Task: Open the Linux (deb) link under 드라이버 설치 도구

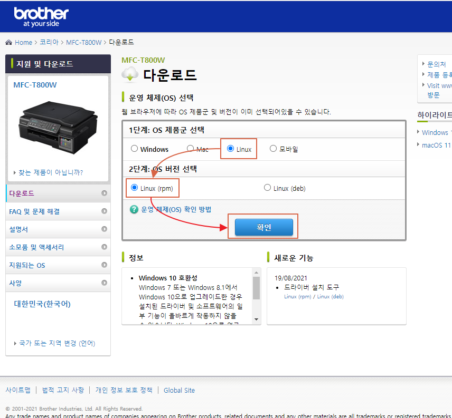Action: click(x=331, y=297)
